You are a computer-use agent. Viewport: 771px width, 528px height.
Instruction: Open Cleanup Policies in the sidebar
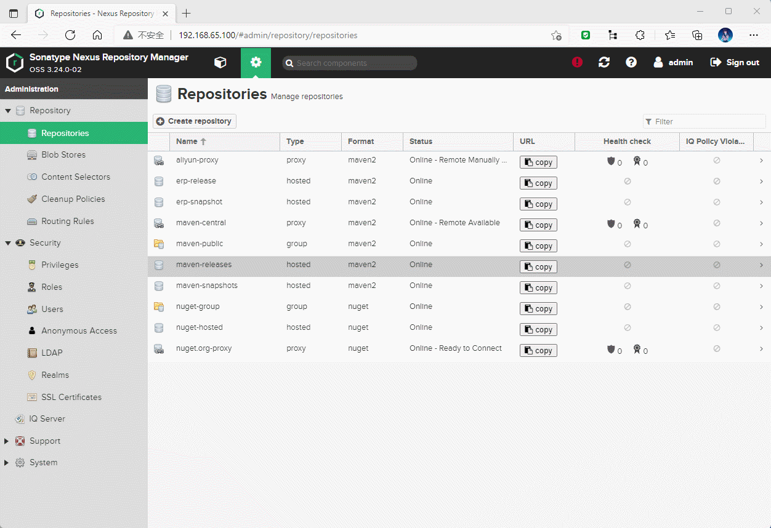click(74, 199)
